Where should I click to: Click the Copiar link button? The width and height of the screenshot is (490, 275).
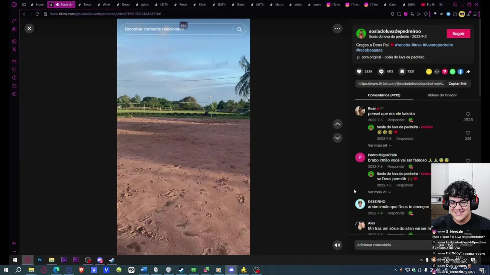(x=457, y=84)
